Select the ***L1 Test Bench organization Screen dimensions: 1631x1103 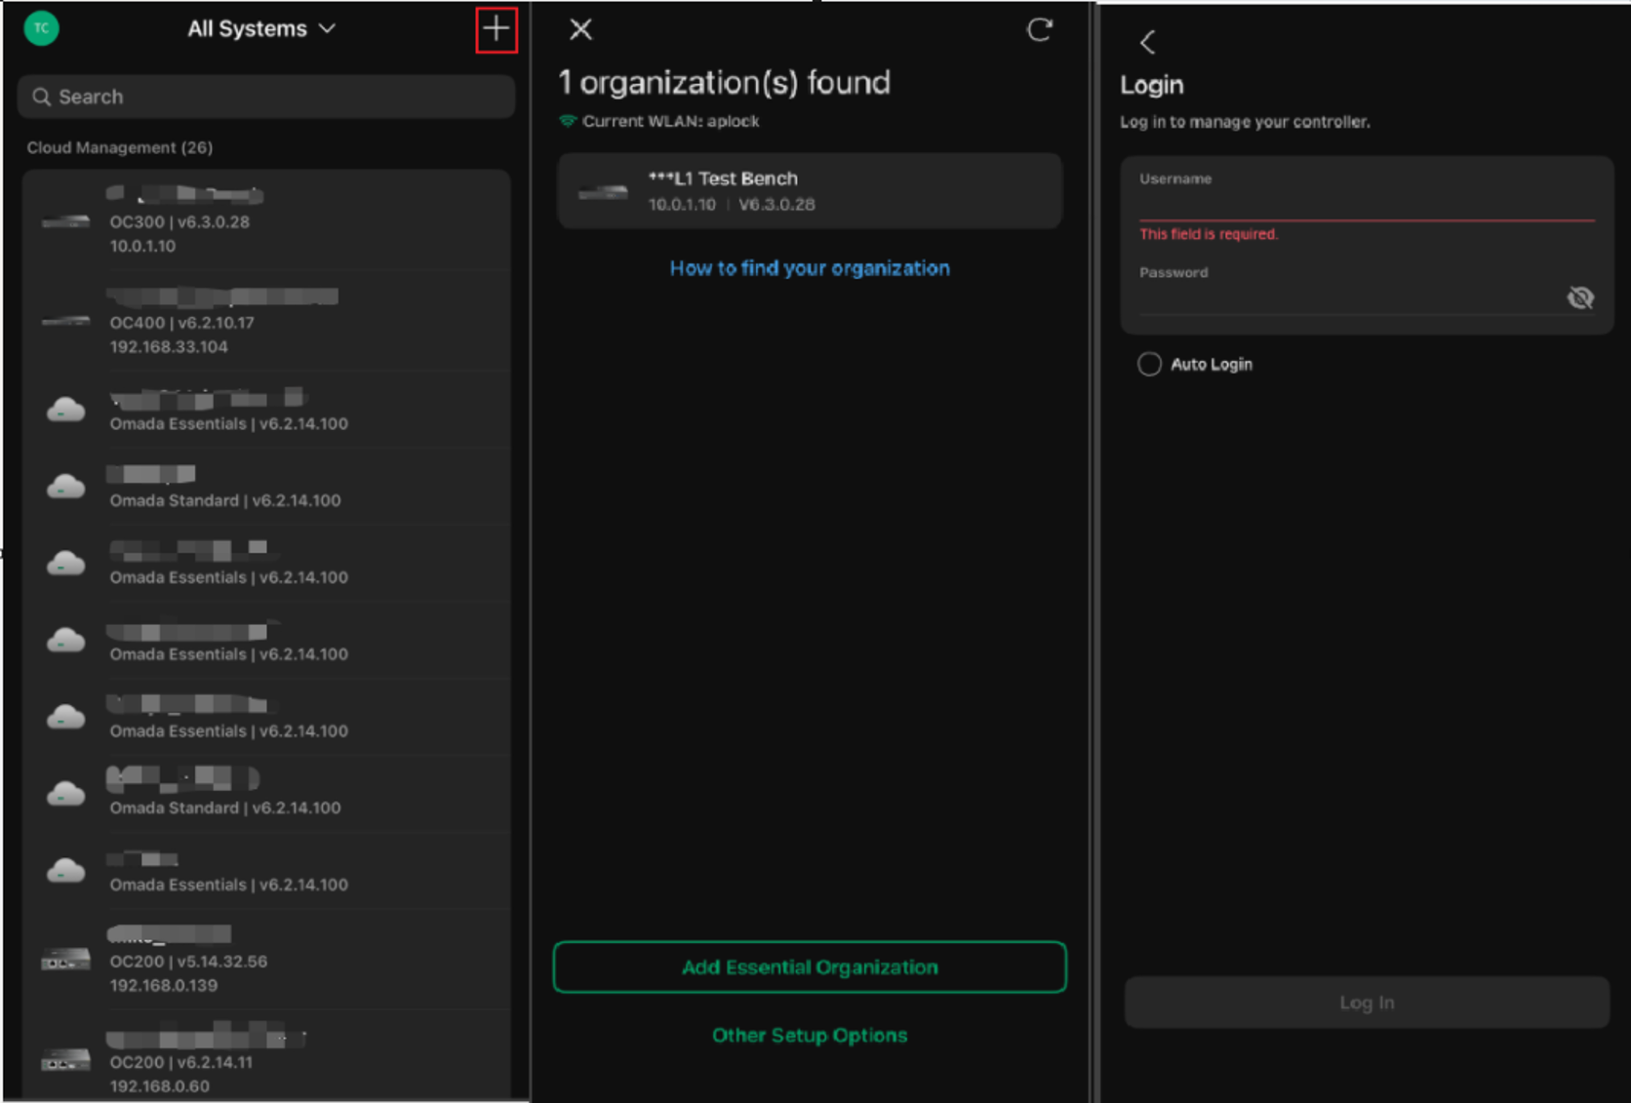pos(810,191)
